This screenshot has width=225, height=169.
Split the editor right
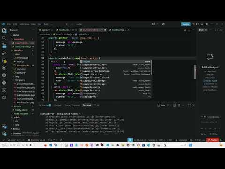(x=189, y=30)
